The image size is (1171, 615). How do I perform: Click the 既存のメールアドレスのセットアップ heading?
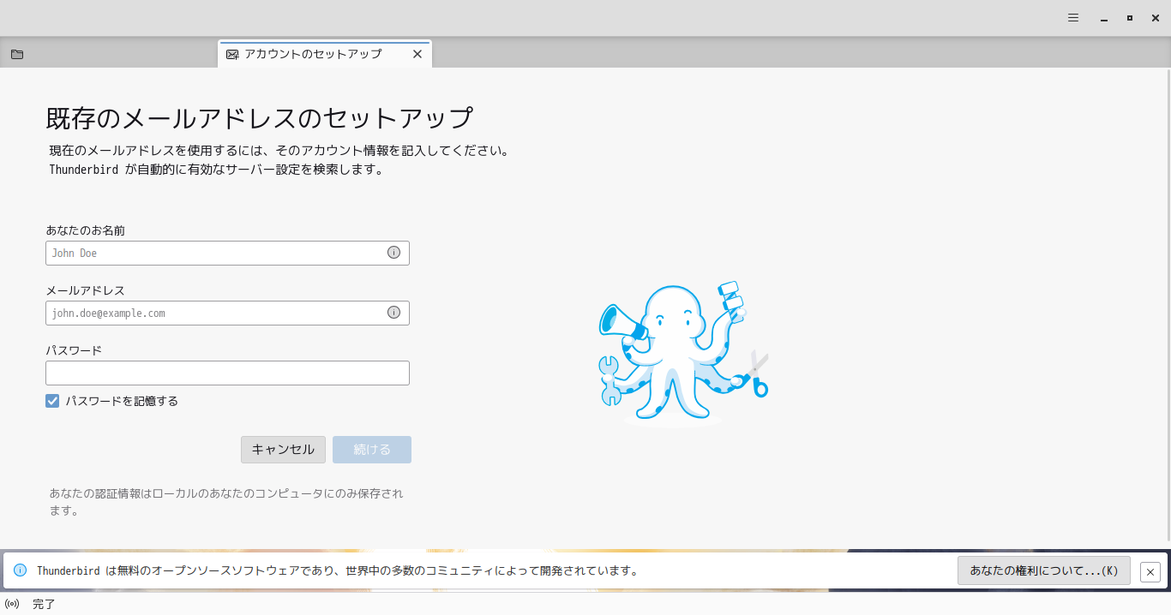260,118
